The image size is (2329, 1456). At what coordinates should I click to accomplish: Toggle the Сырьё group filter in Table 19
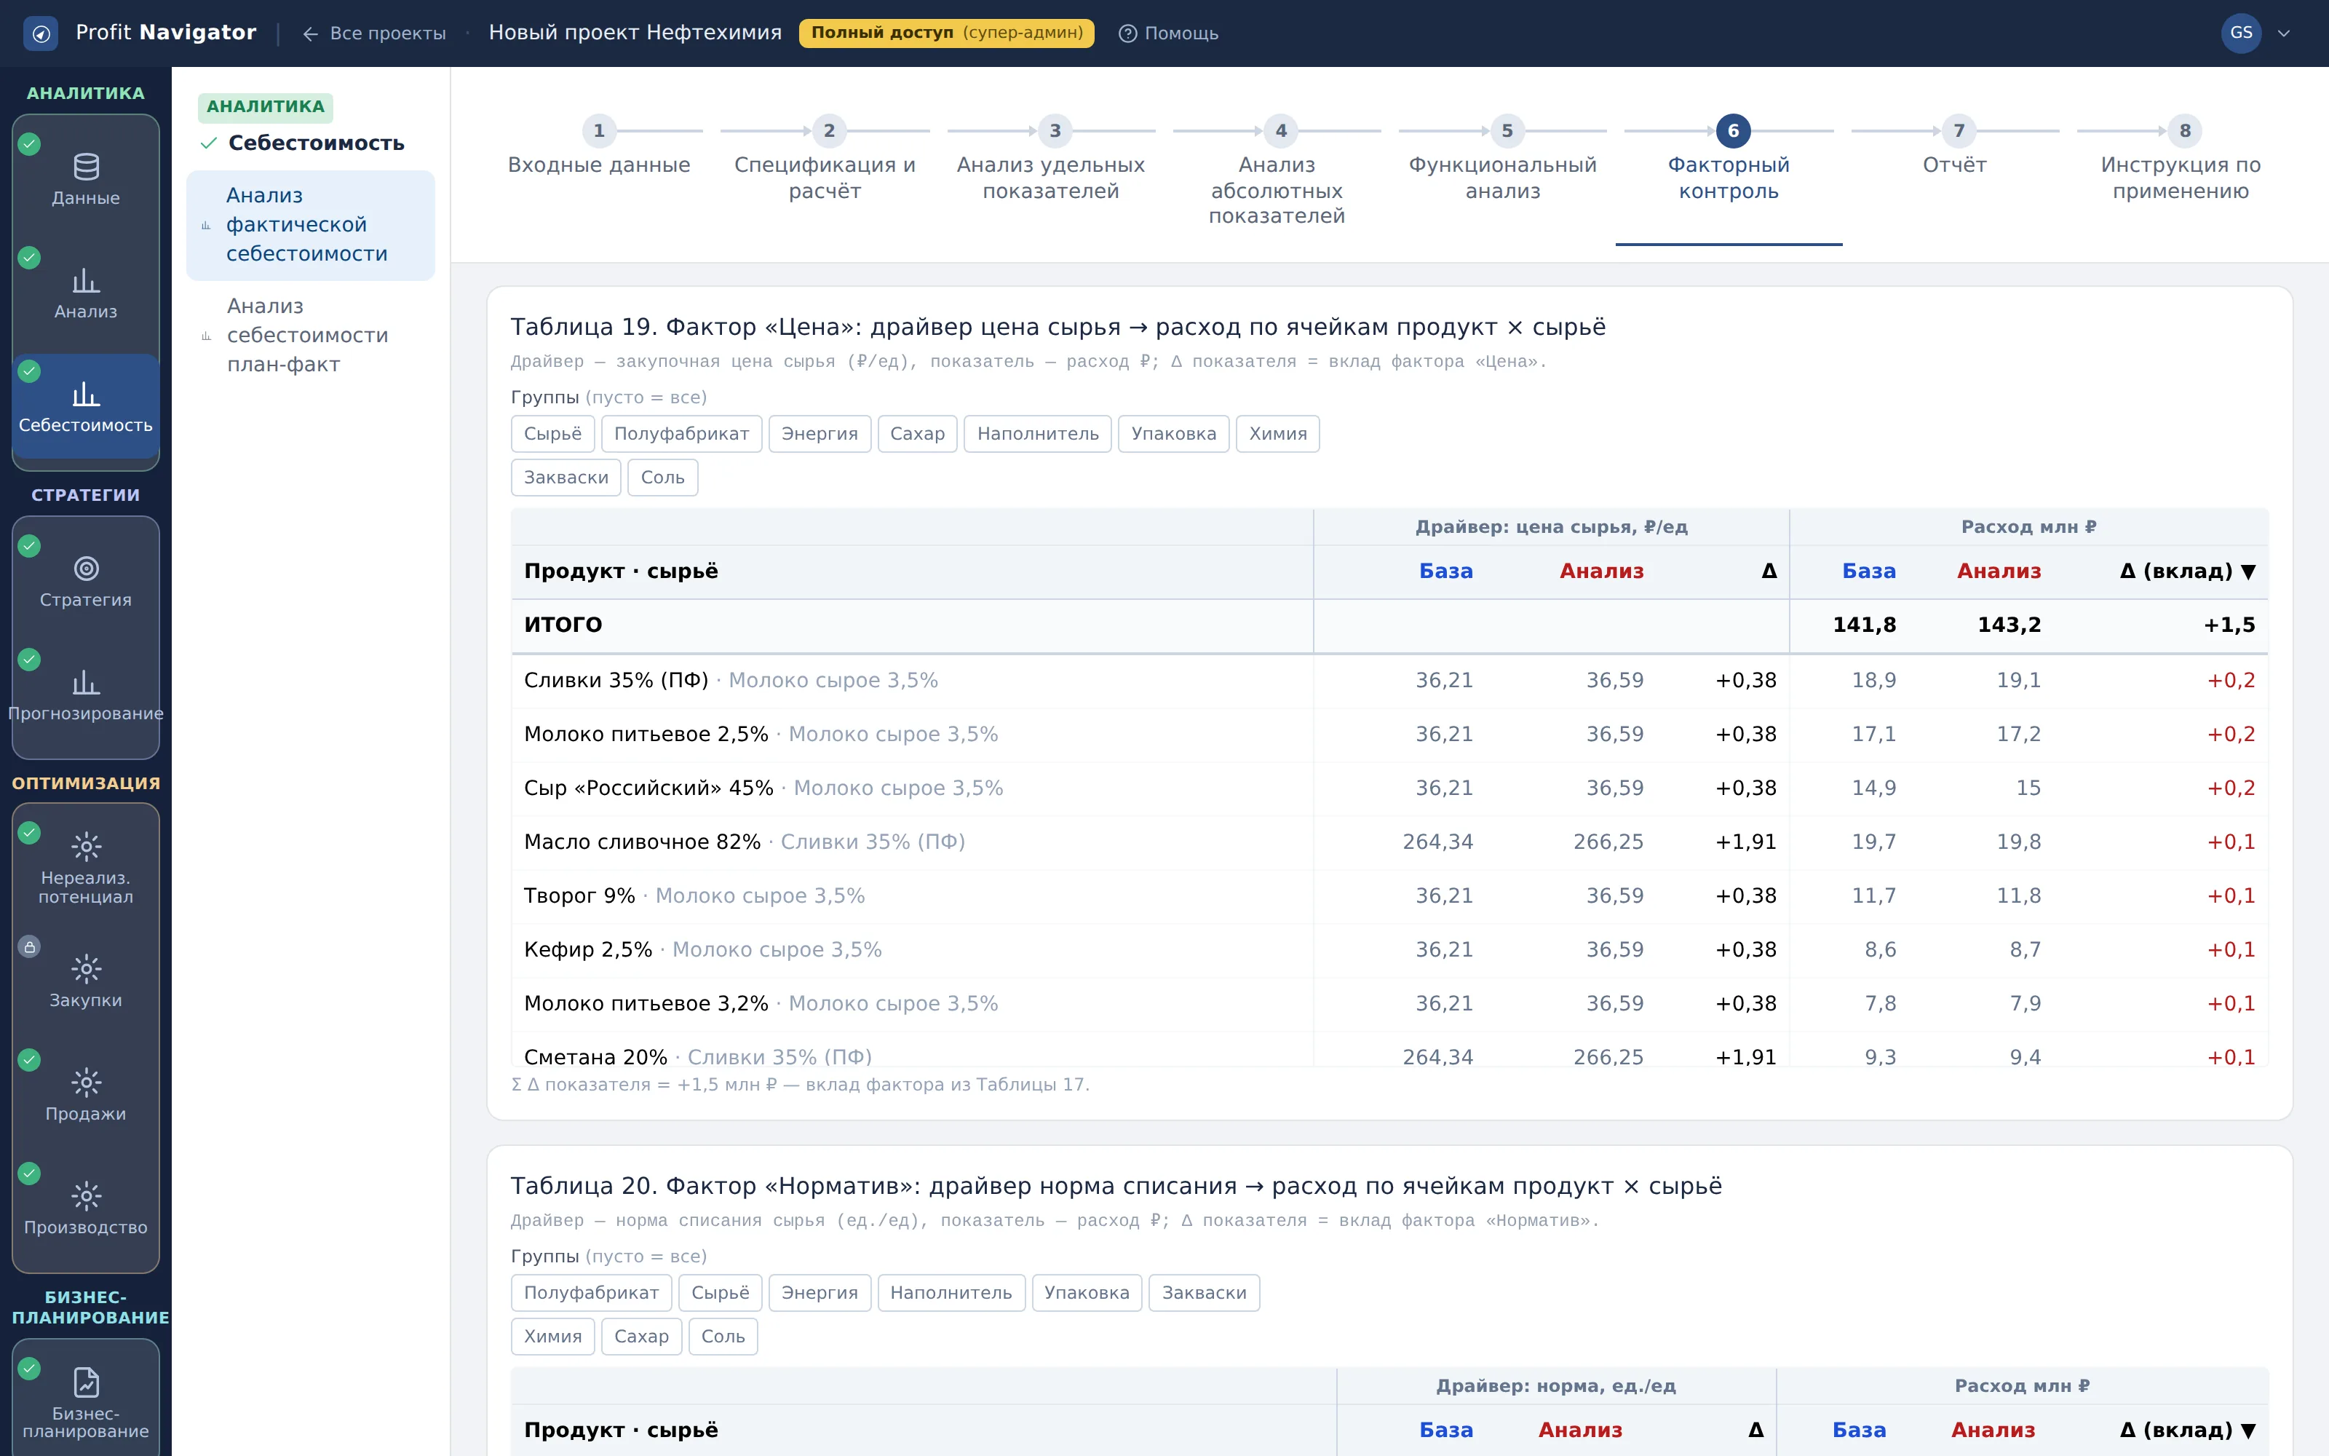tap(552, 435)
